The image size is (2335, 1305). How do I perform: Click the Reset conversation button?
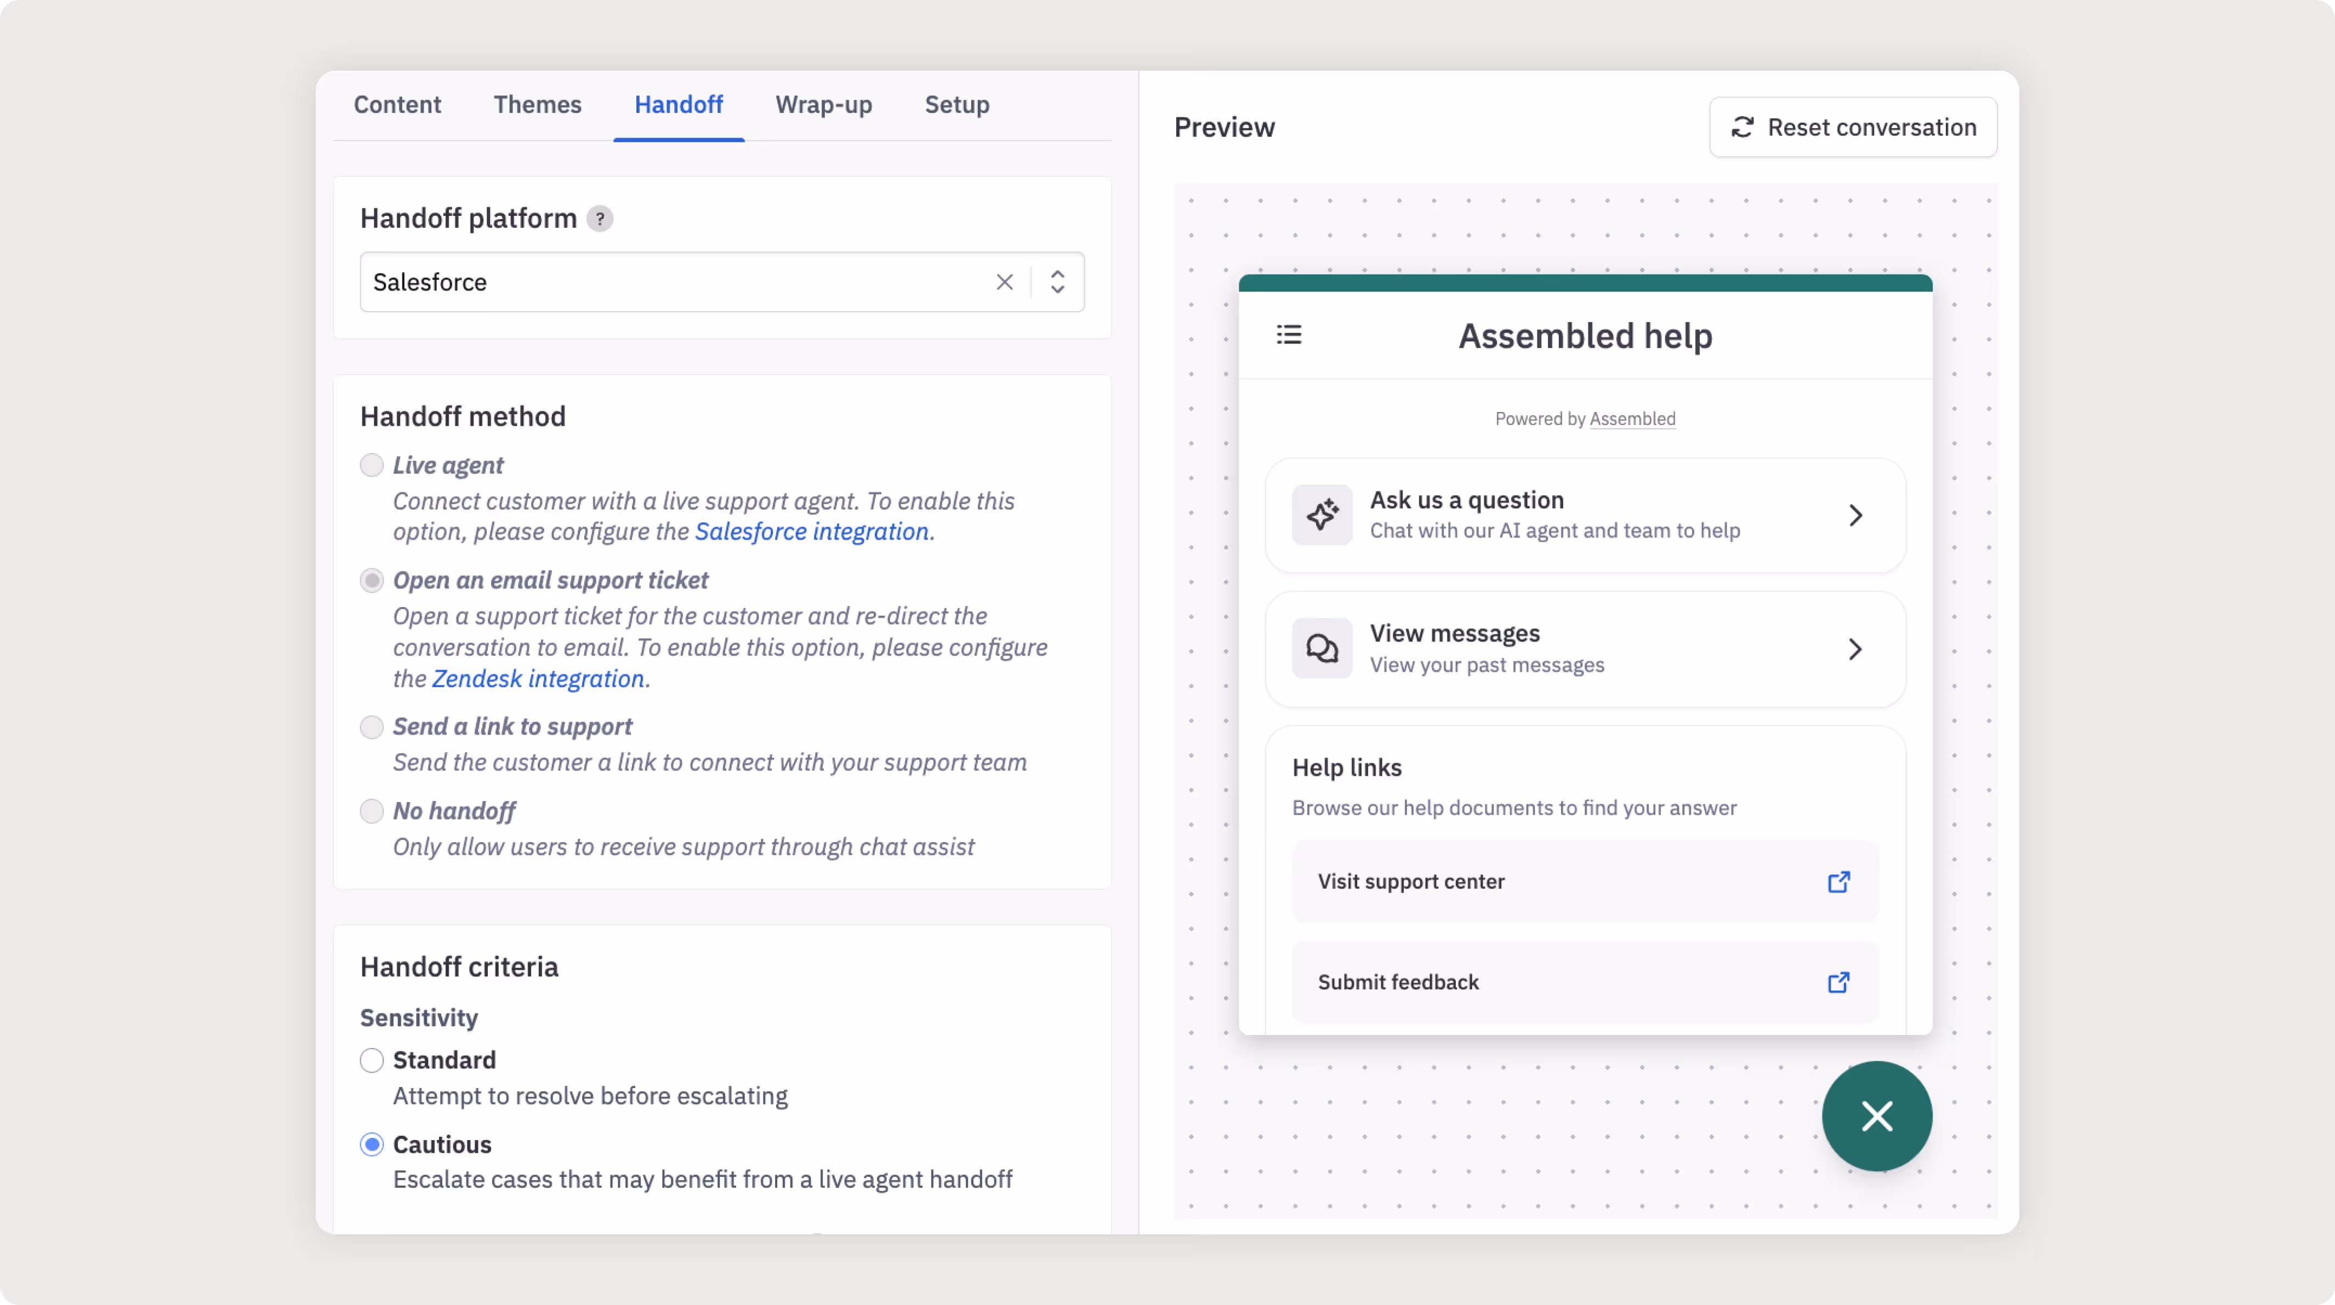(1853, 127)
